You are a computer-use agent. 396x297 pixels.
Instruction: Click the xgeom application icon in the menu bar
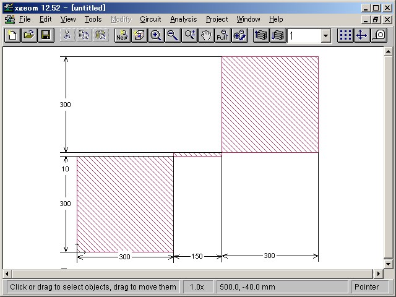[x=10, y=19]
